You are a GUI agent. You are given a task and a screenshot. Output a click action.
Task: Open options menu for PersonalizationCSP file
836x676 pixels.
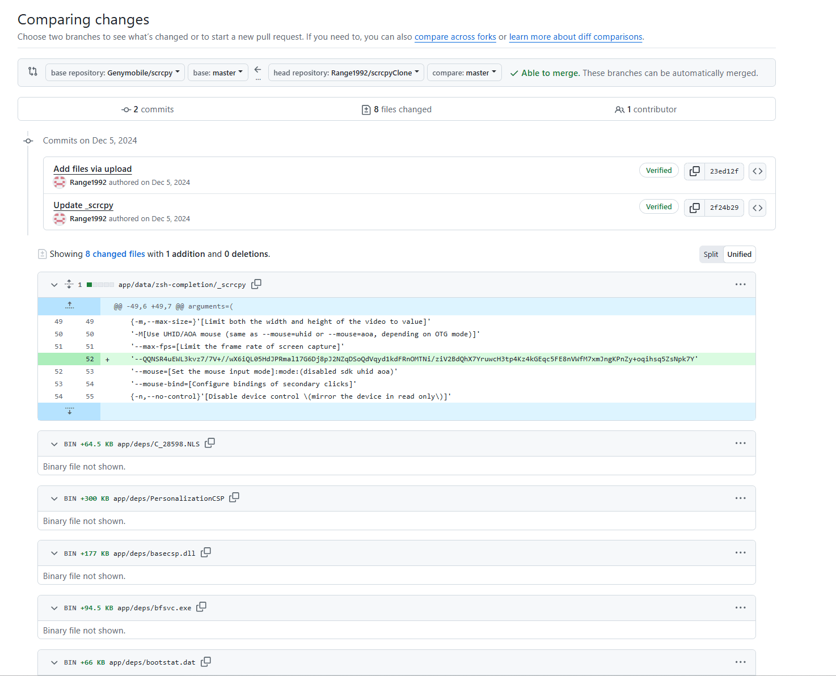(741, 498)
